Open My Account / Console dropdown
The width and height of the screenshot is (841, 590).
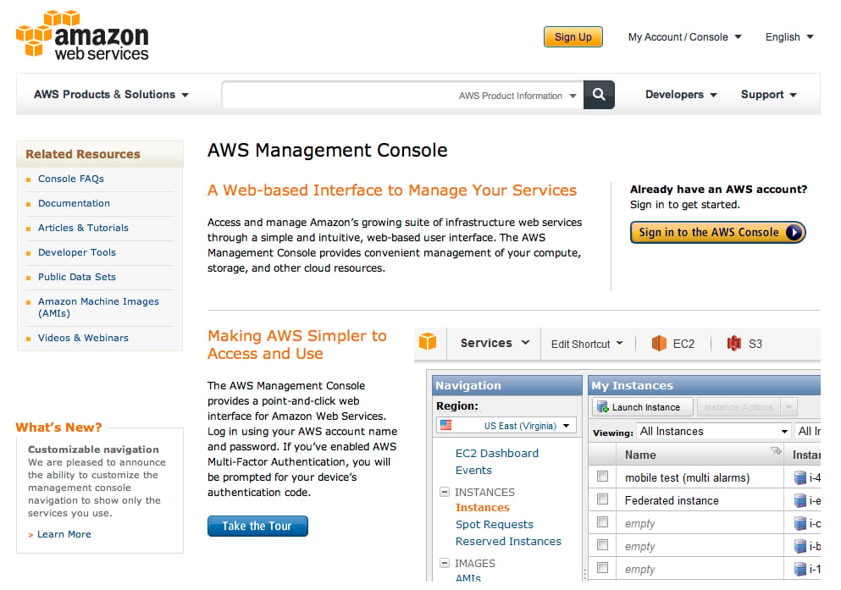tap(684, 37)
